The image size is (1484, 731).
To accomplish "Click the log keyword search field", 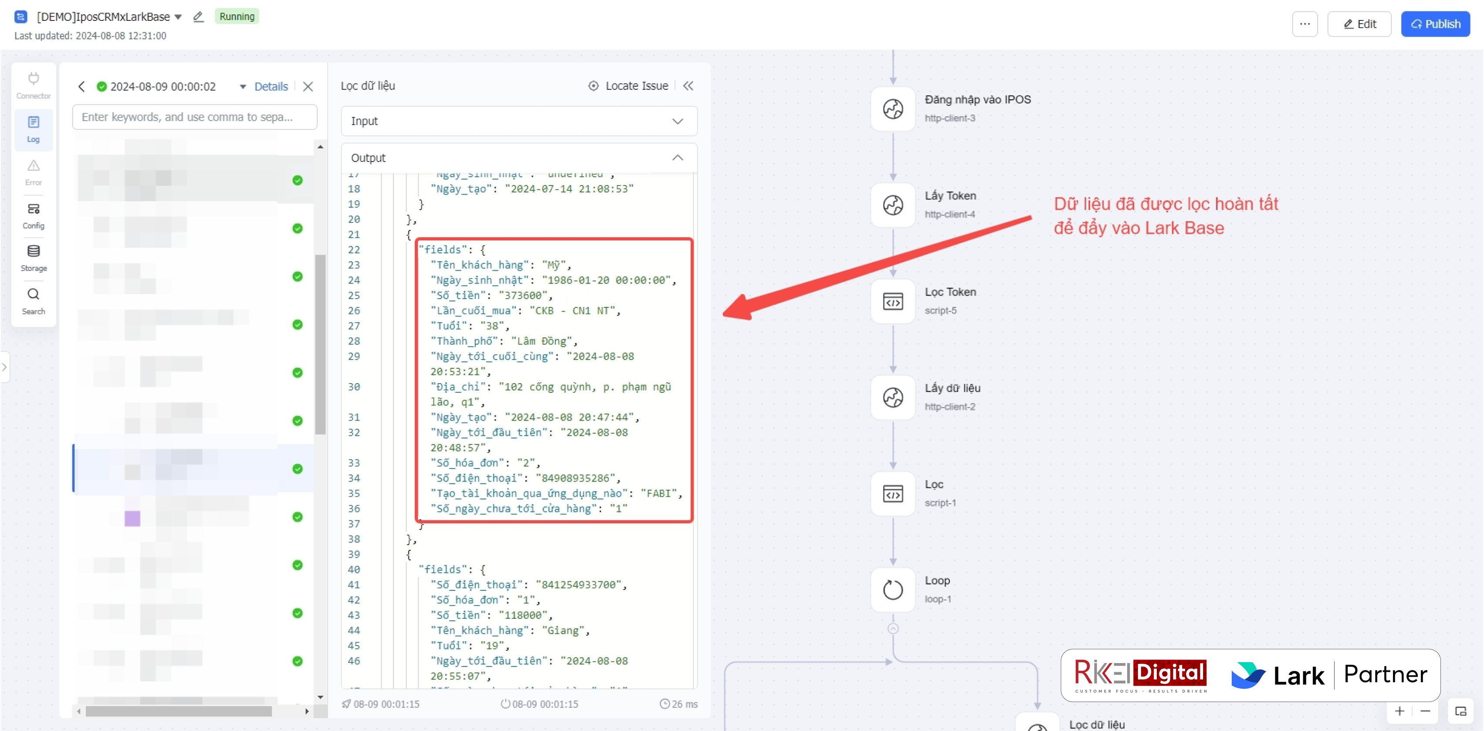I will (x=195, y=117).
